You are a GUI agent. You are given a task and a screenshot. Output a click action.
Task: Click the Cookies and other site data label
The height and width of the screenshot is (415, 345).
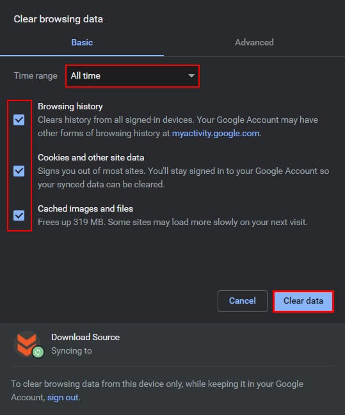click(91, 157)
